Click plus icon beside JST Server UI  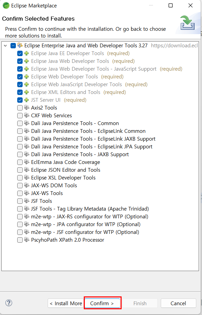coord(26,100)
